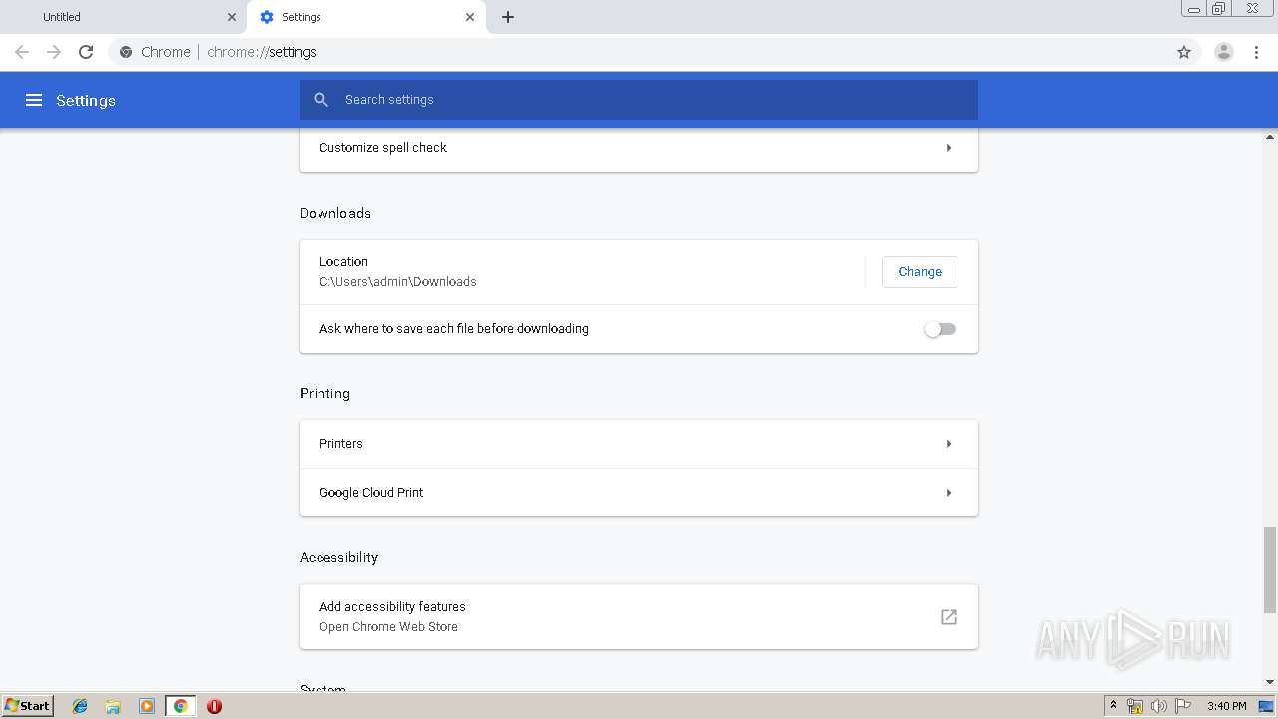The image size is (1278, 719).
Task: Click the Show desktop button in tray
Action: tap(1267, 706)
